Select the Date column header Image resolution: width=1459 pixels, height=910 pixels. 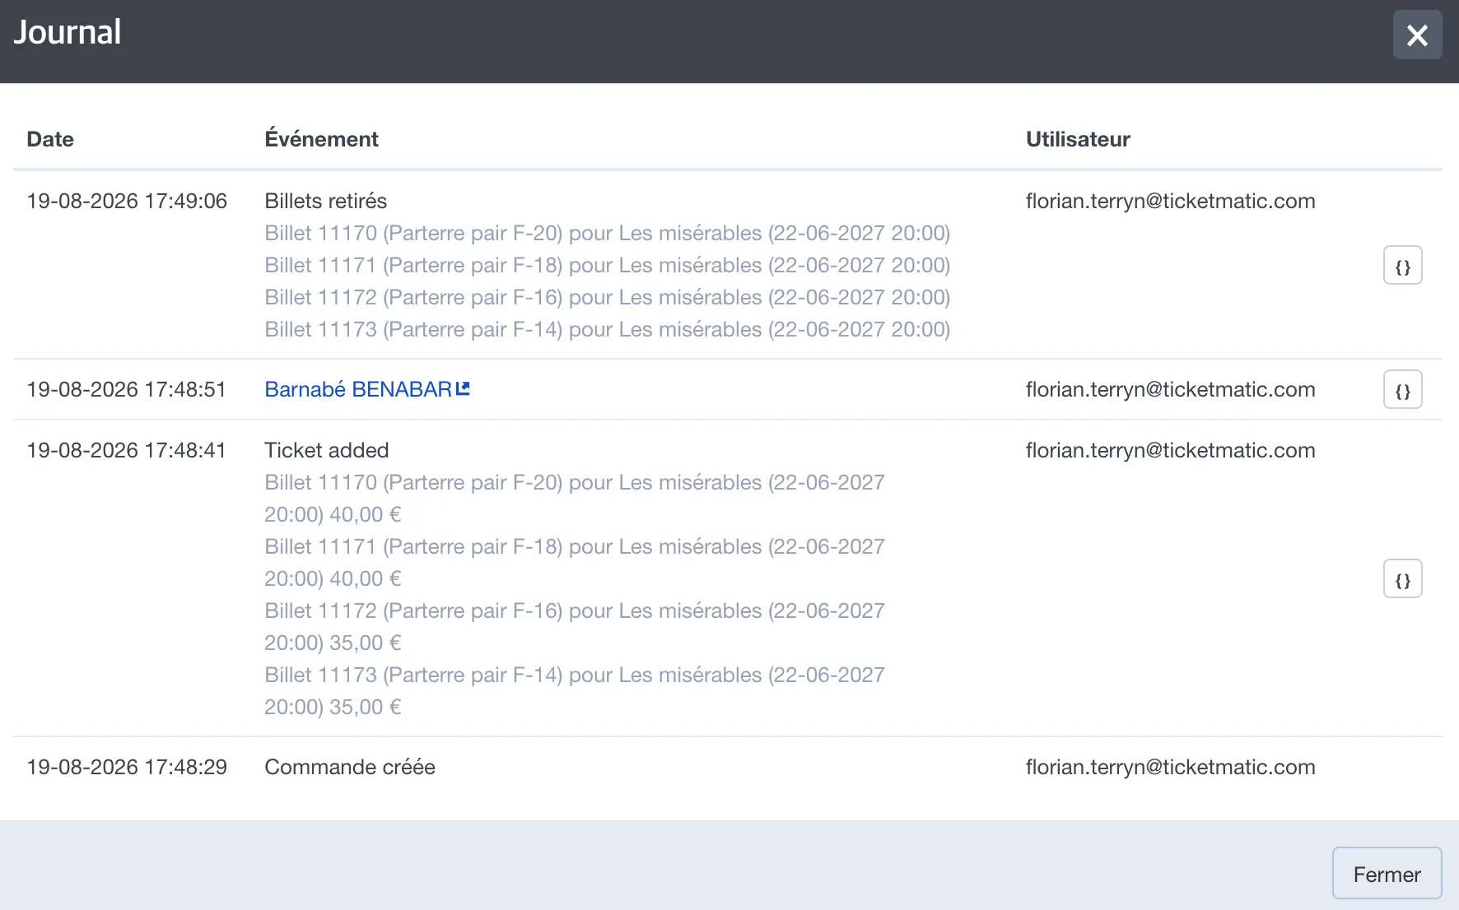tap(50, 139)
